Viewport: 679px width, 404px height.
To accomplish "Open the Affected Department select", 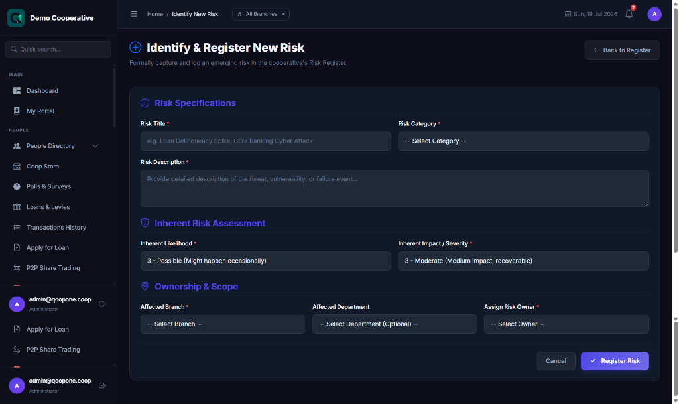I will pos(395,324).
